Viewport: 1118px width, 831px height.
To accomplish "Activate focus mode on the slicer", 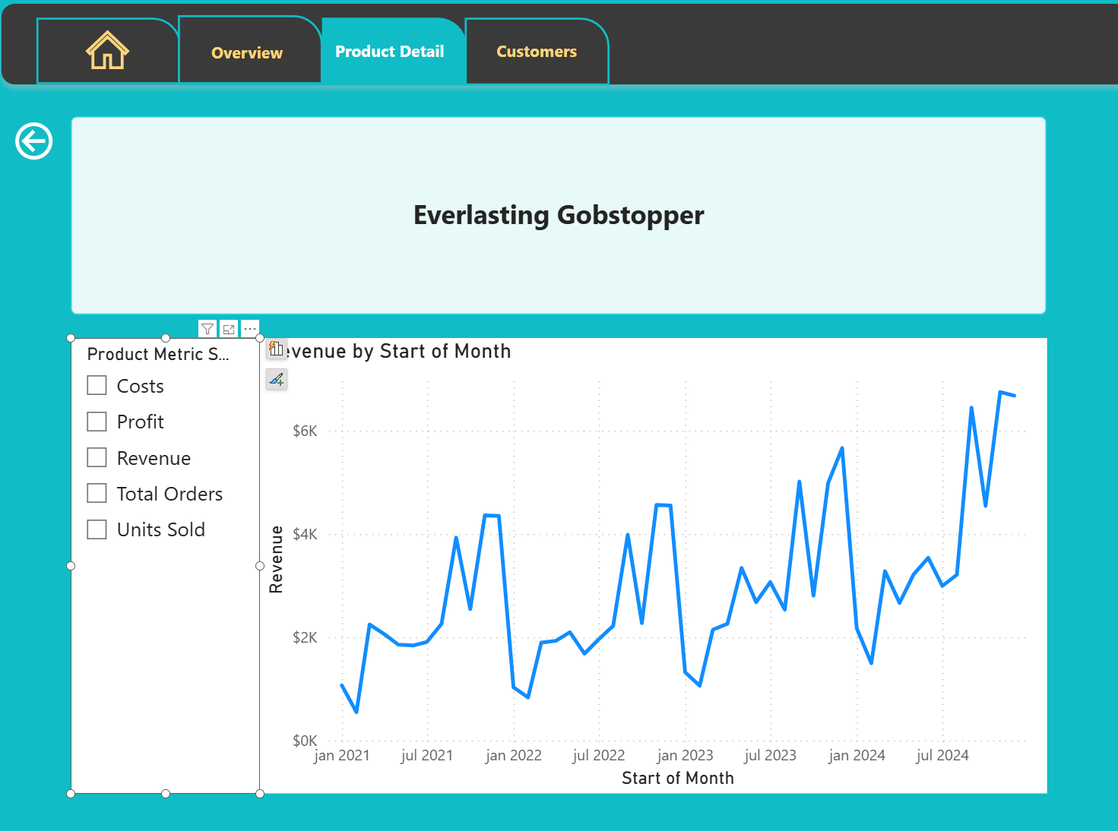I will [x=229, y=329].
